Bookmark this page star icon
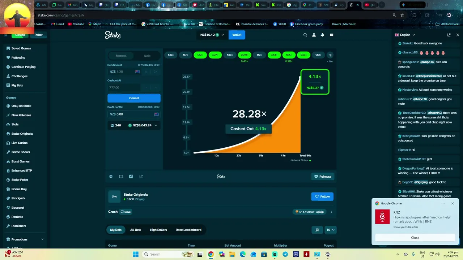Image resolution: width=463 pixels, height=260 pixels. click(402, 15)
